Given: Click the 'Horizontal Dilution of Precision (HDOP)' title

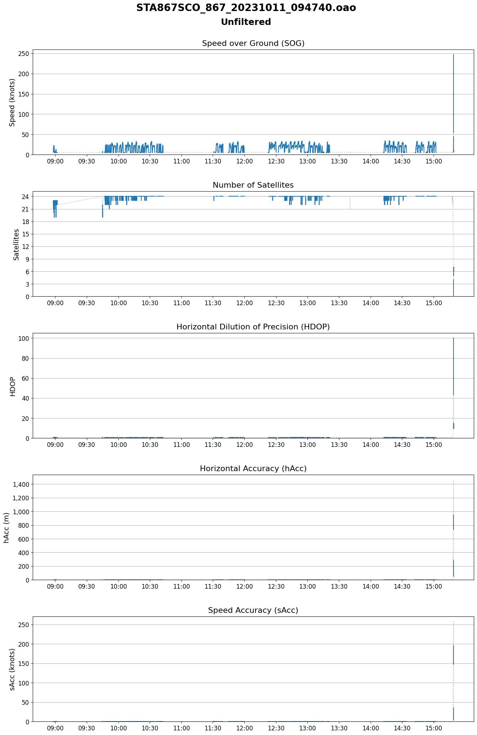Looking at the screenshot, I should [x=253, y=327].
